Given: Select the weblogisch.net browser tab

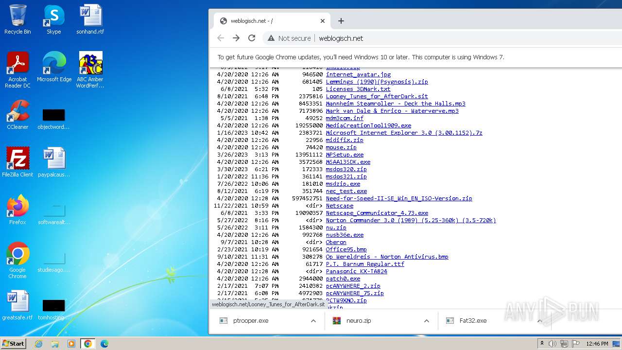Looking at the screenshot, I should tap(272, 21).
